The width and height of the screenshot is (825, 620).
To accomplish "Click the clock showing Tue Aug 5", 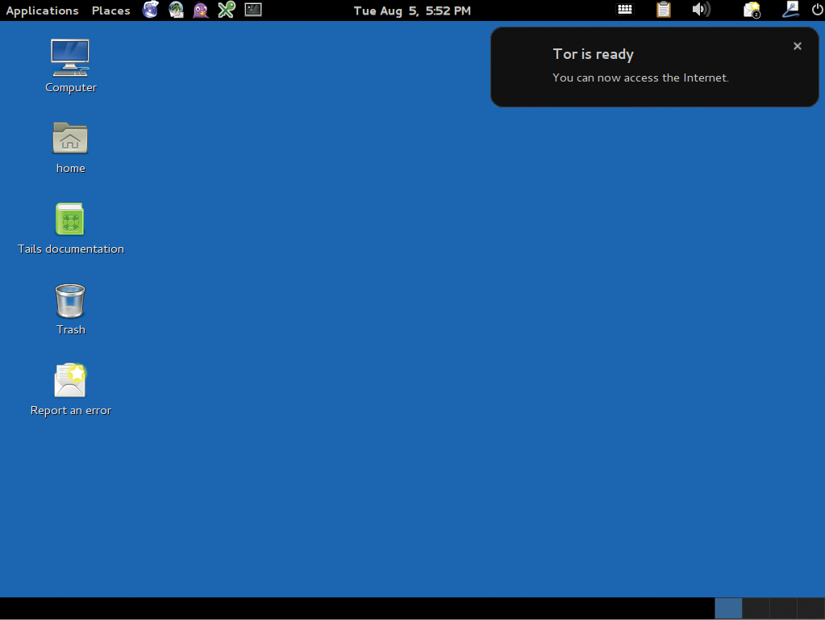I will coord(412,10).
